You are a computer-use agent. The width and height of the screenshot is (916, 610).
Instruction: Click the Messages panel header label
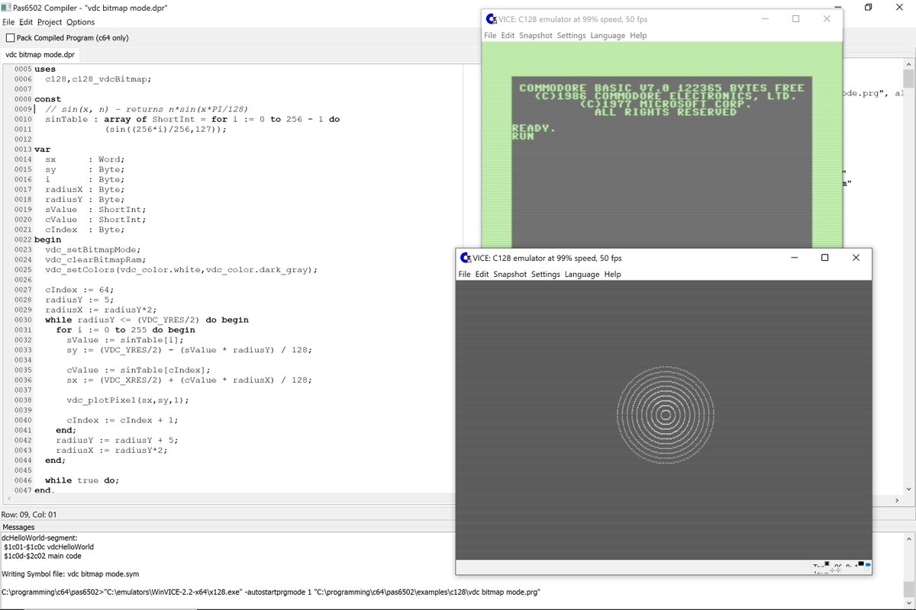pyautogui.click(x=18, y=527)
